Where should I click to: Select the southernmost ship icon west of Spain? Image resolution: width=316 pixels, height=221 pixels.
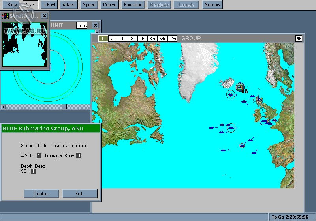pos(254,153)
